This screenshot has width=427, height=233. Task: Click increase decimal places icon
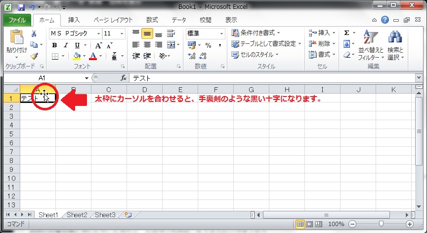point(192,56)
